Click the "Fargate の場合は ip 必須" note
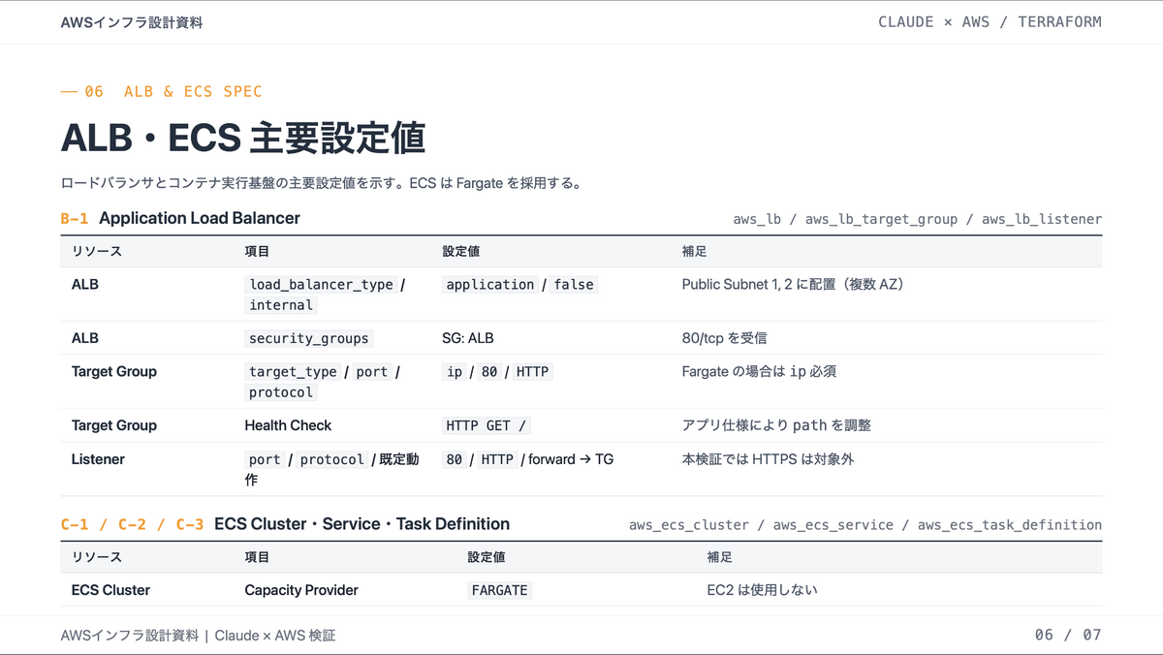This screenshot has width=1163, height=655. click(x=759, y=371)
